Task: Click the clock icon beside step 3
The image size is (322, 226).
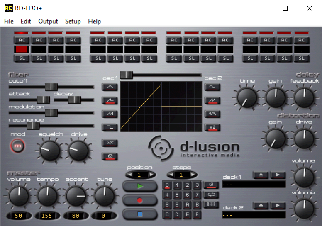Action: click(211, 185)
